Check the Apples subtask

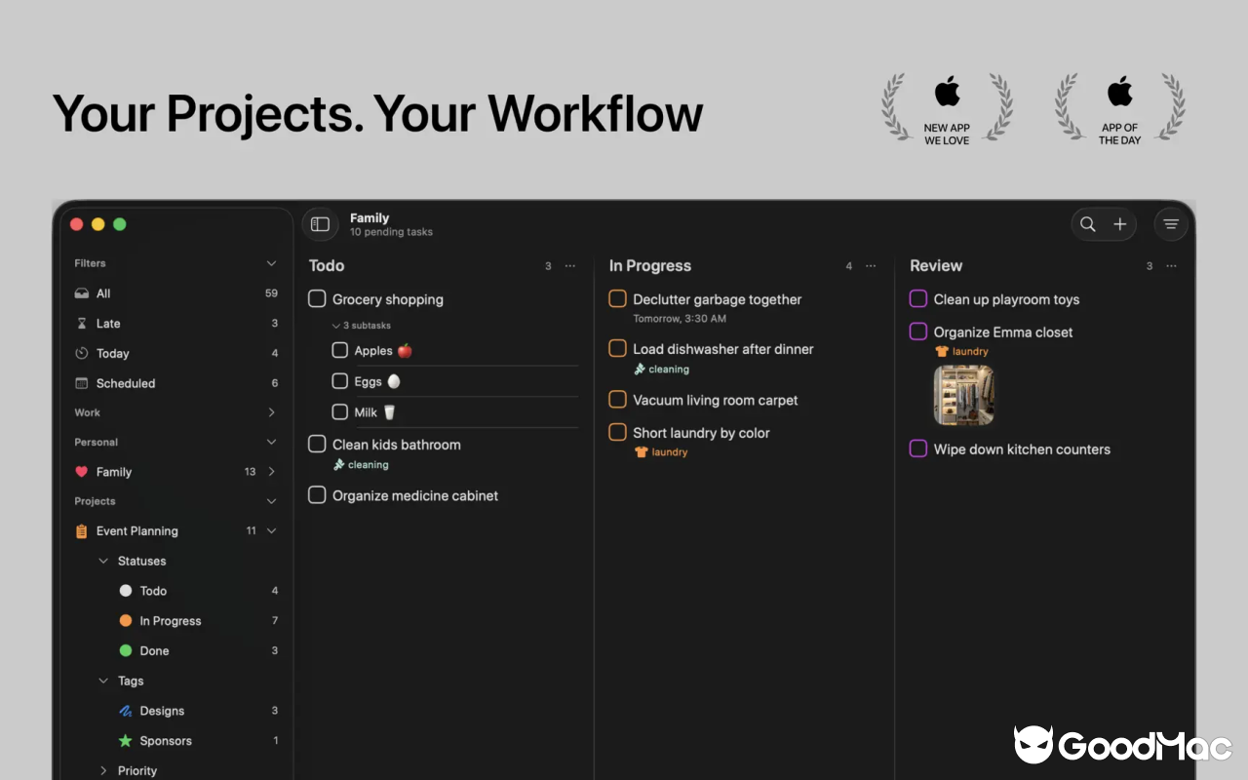click(339, 350)
